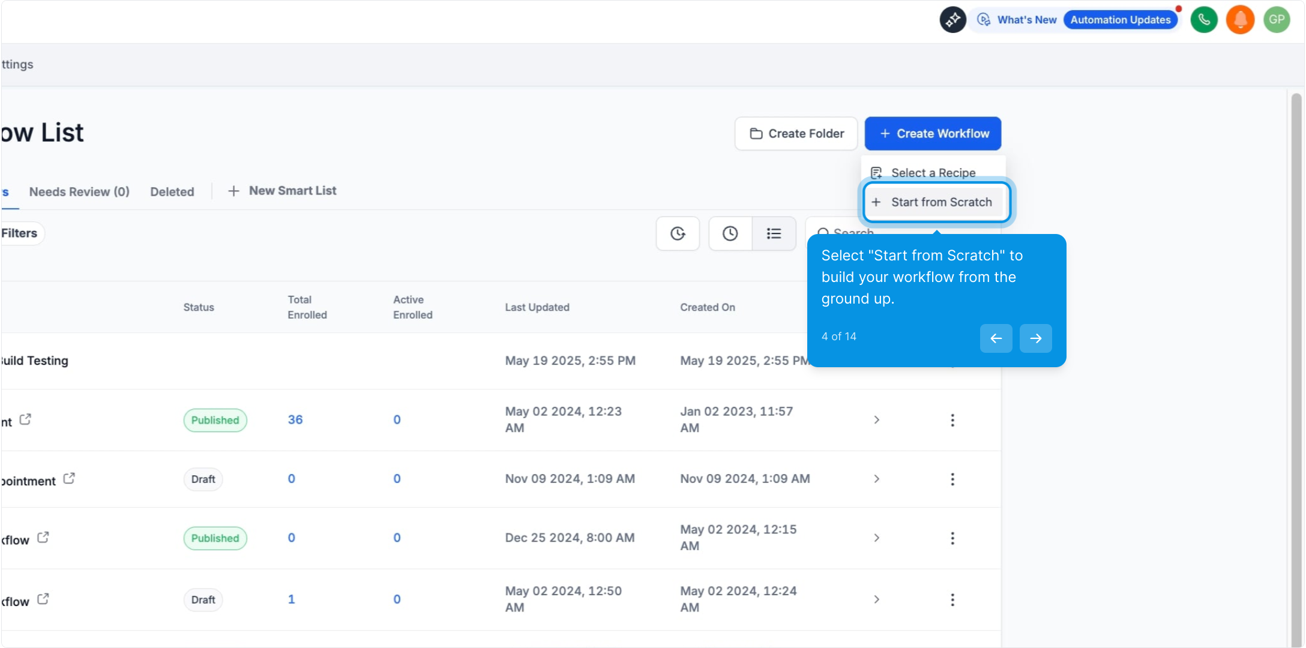1306x648 pixels.
Task: Sort by Created On column header
Action: tap(708, 307)
